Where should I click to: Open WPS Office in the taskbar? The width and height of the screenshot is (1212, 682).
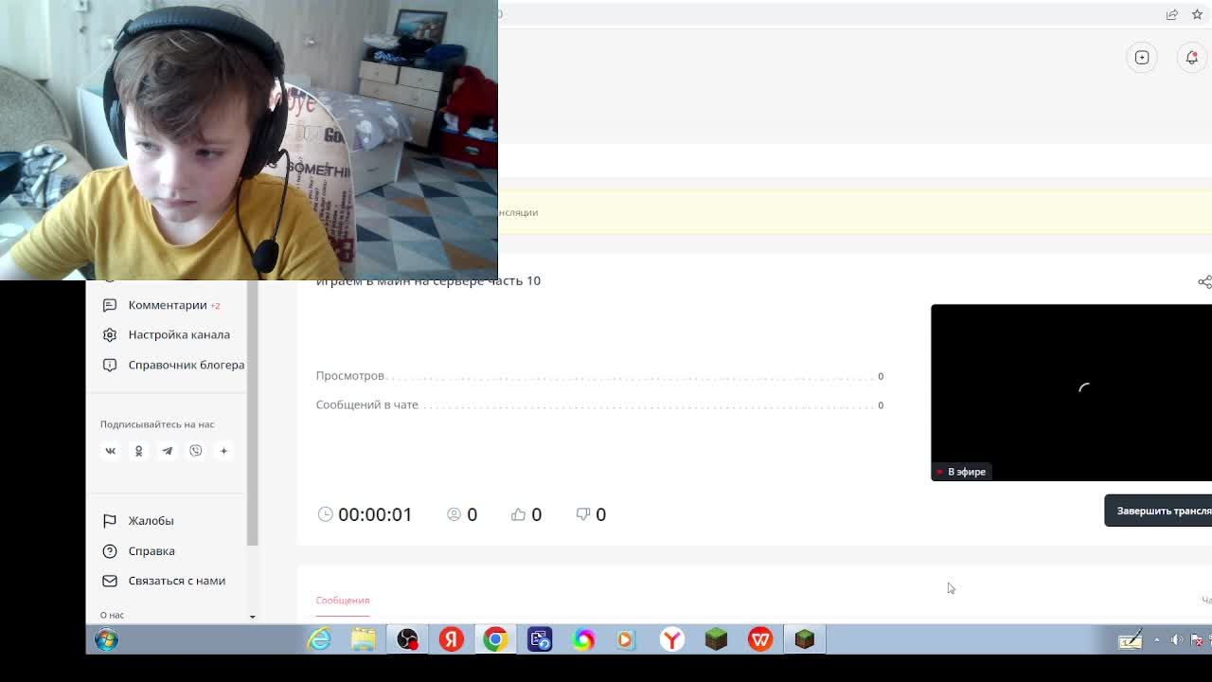click(x=760, y=639)
